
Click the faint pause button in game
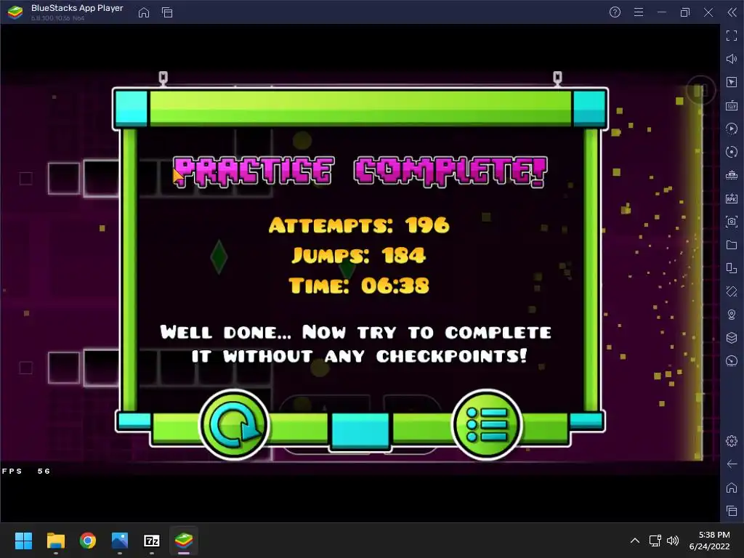(700, 90)
